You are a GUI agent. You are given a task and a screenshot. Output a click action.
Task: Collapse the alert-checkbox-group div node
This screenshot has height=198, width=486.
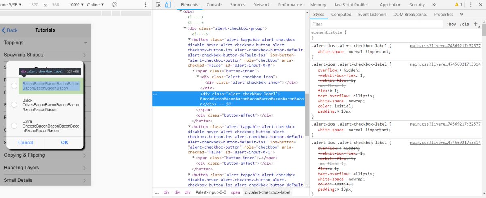pyautogui.click(x=185, y=28)
